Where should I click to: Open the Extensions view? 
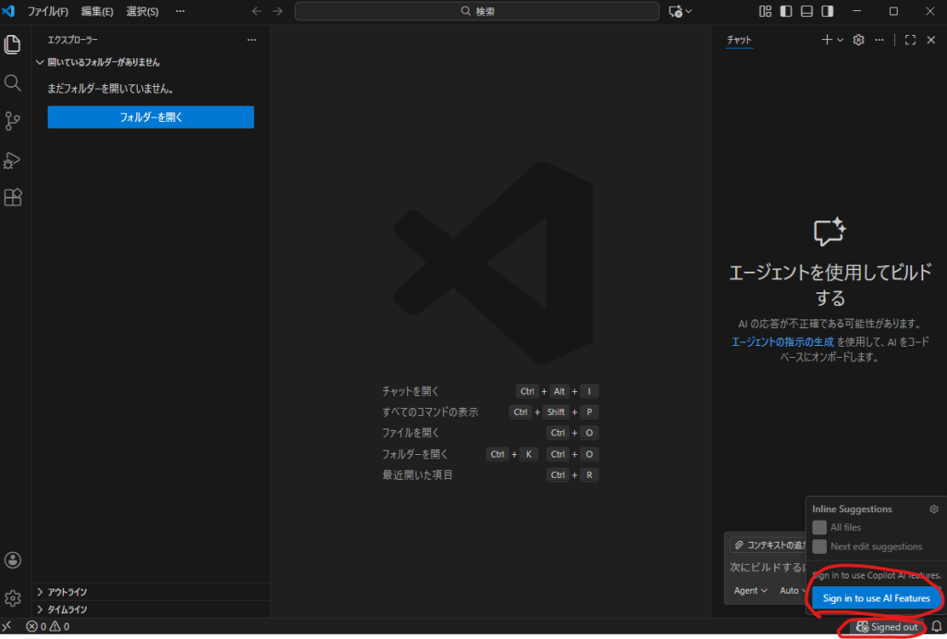13,198
